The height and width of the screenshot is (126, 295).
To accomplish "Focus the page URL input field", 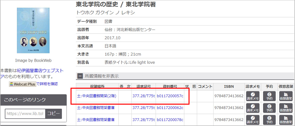I will (x=25, y=114).
